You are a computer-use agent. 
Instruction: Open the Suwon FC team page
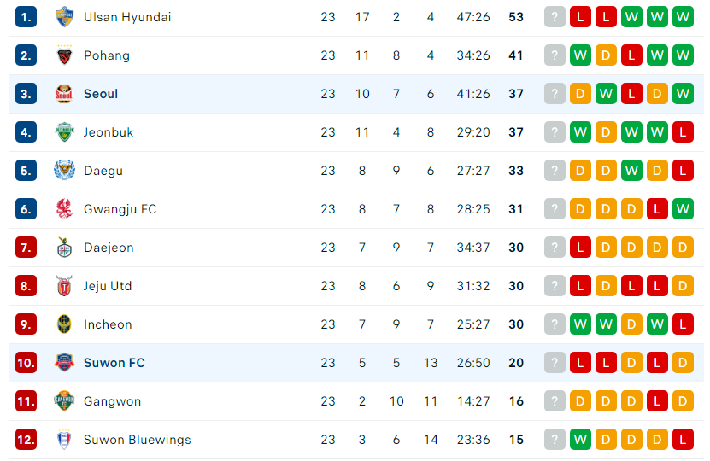(114, 363)
